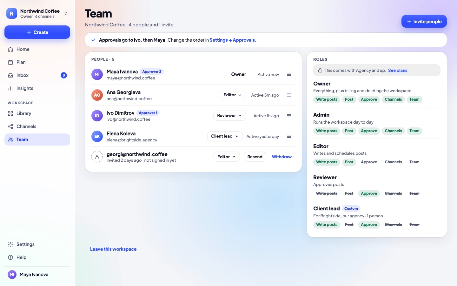Follow the Settings → Approvals link
457x286 pixels.
232,40
